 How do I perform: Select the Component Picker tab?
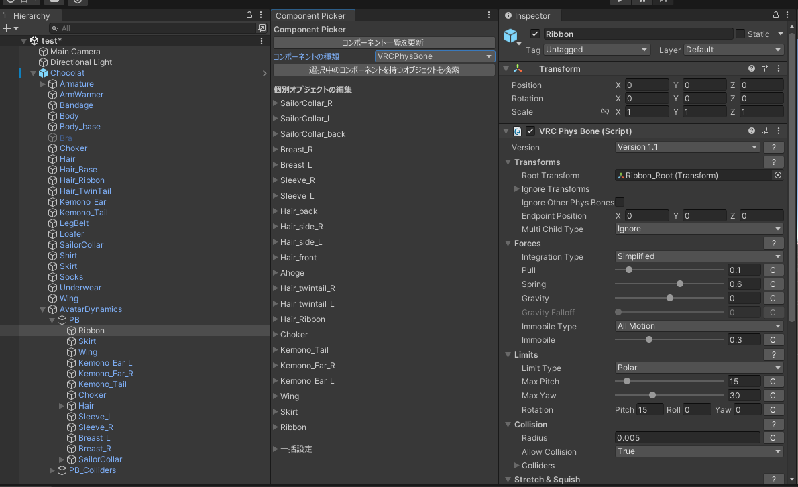coord(312,15)
